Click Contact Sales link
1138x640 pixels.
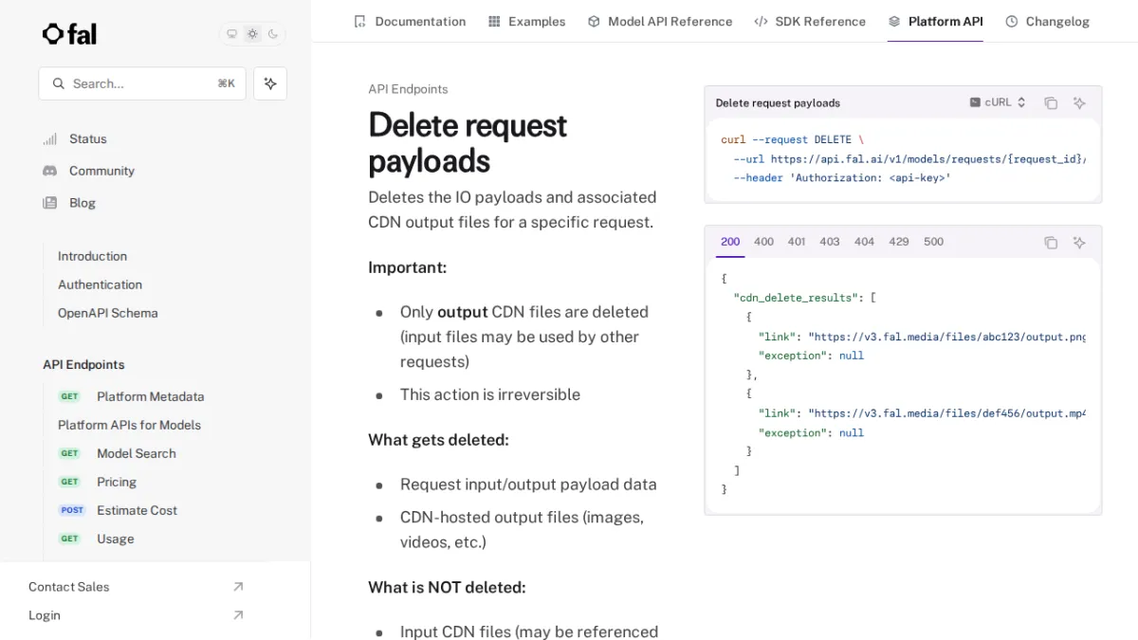[x=68, y=587]
